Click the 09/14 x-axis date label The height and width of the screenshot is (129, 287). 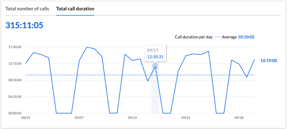point(132,118)
